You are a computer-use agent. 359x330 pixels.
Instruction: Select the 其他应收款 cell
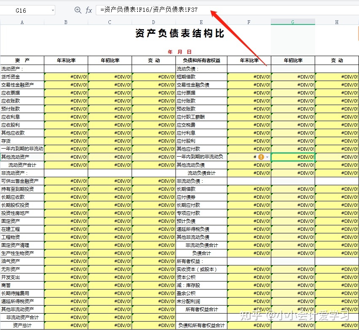[x=22, y=133]
